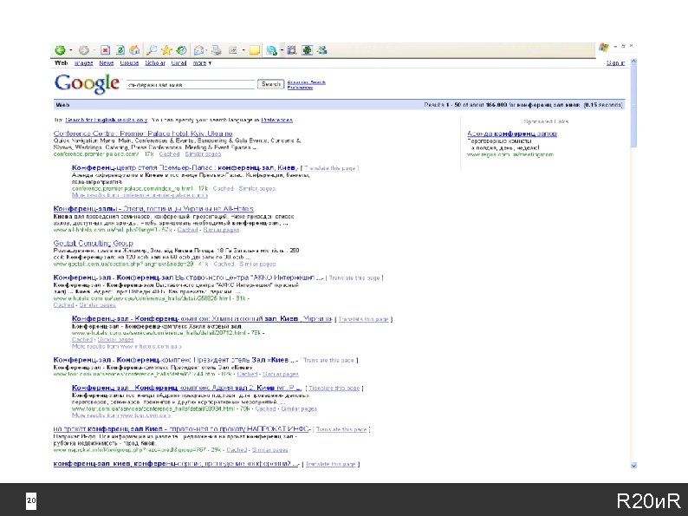Open Preferences link beside Search button
Image resolution: width=688 pixels, height=516 pixels.
300,88
